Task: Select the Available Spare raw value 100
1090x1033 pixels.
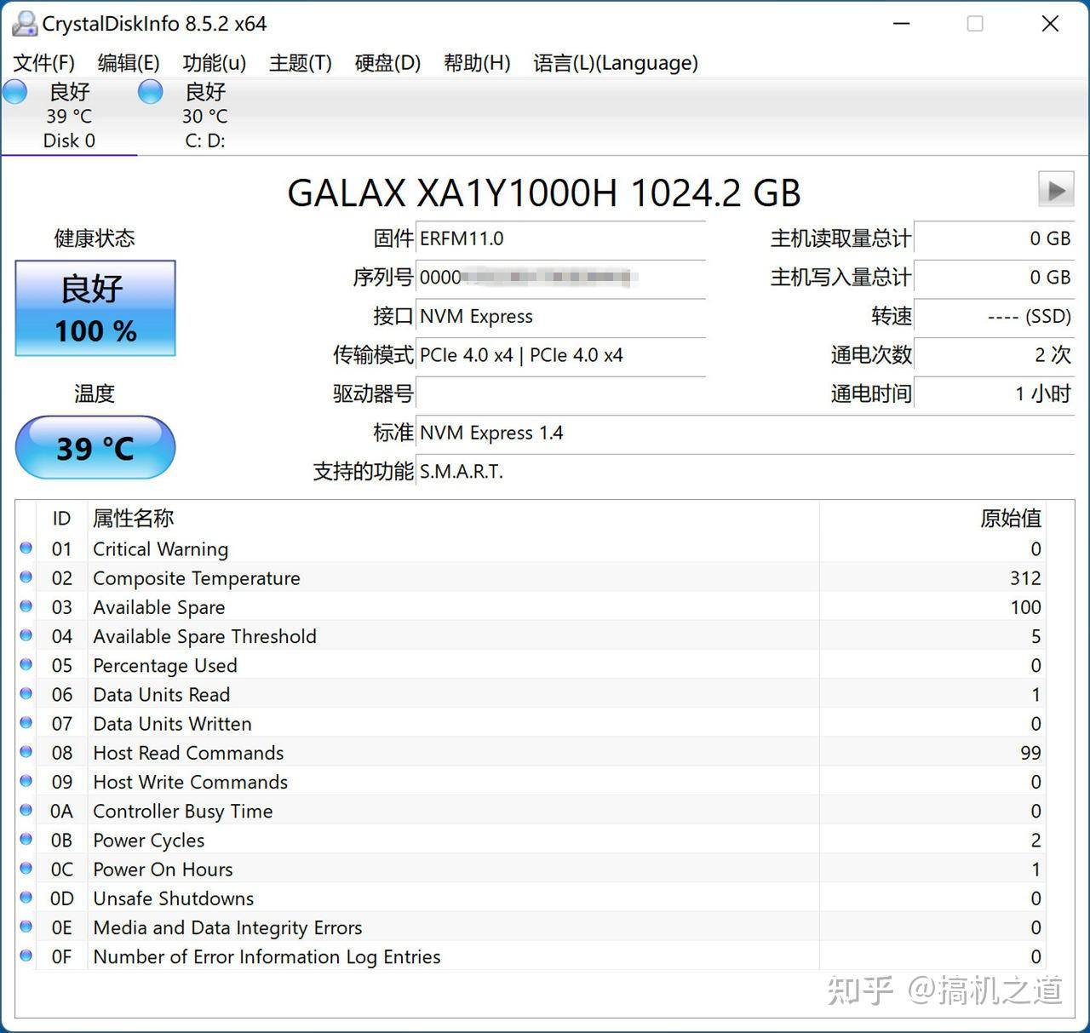Action: (1025, 607)
